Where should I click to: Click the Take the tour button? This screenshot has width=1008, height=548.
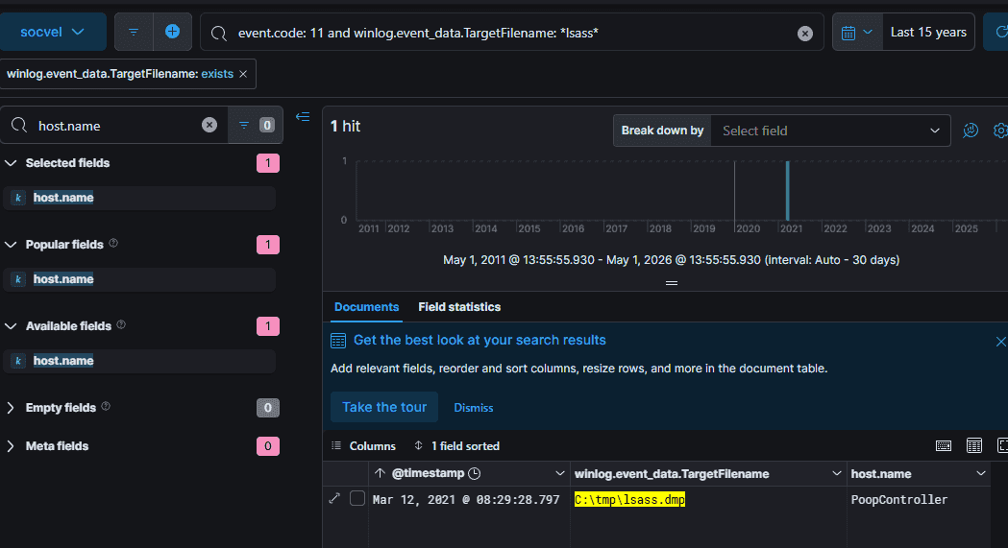pyautogui.click(x=383, y=407)
